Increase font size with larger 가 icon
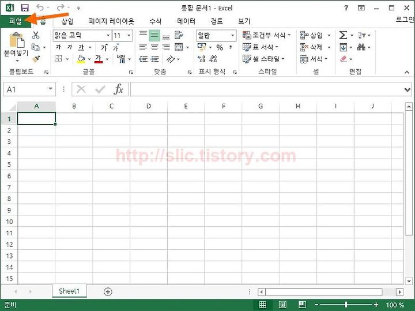 (x=104, y=47)
